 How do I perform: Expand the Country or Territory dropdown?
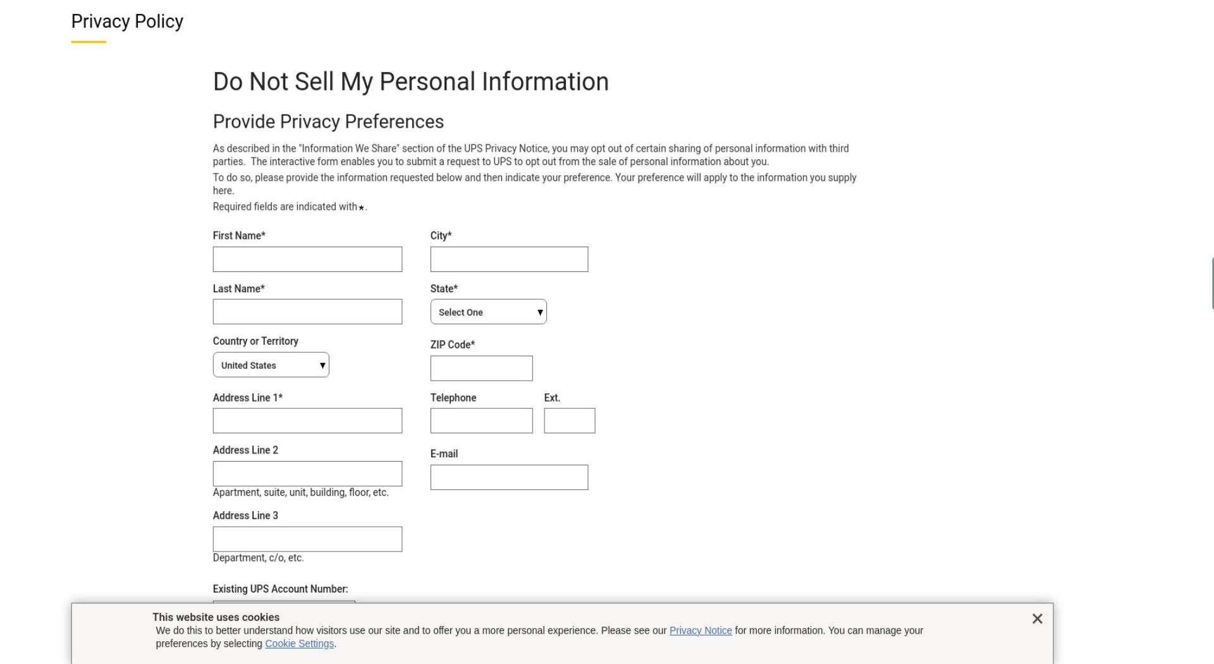point(271,365)
